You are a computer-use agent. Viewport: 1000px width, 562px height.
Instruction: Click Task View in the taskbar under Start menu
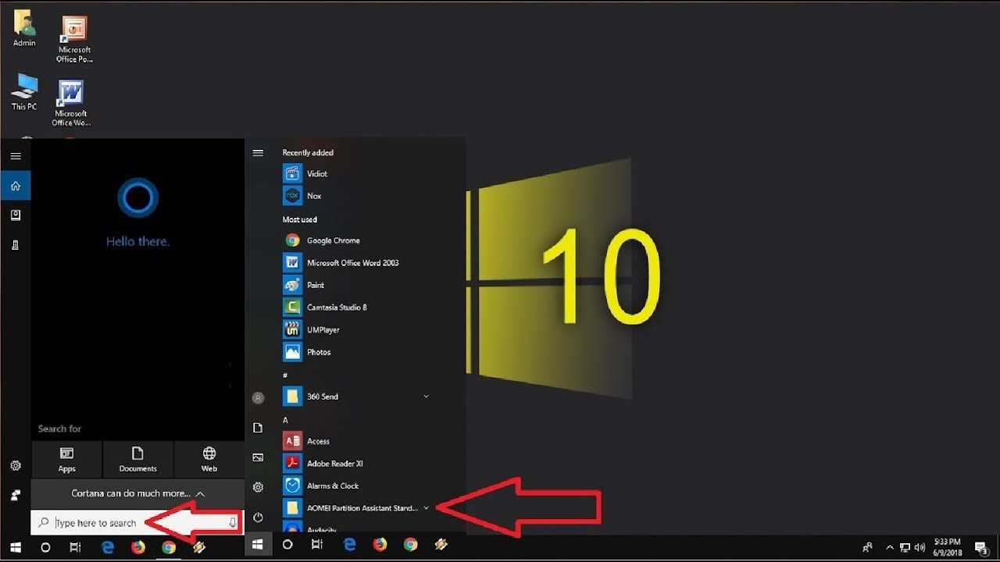pos(317,545)
